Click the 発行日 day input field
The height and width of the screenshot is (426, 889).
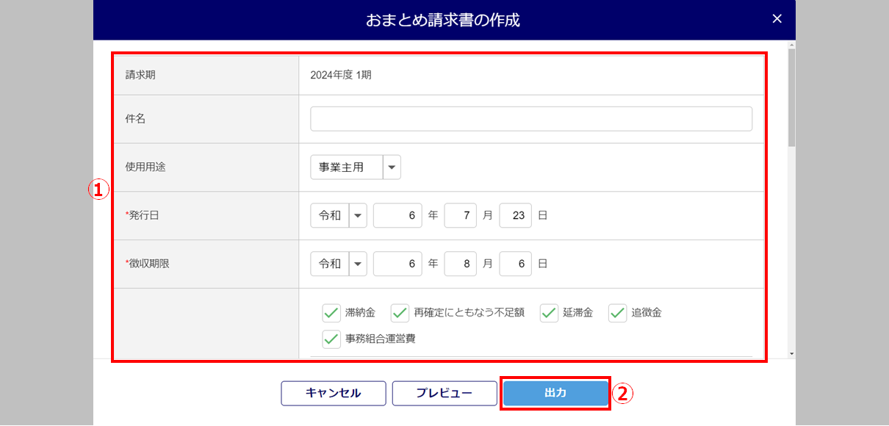515,216
